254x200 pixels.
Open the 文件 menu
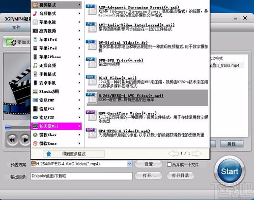(x=16, y=28)
